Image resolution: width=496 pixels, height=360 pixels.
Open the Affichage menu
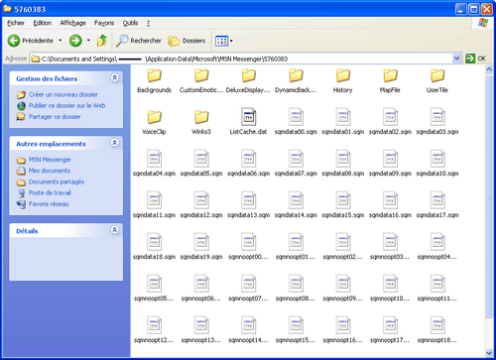pyautogui.click(x=72, y=23)
